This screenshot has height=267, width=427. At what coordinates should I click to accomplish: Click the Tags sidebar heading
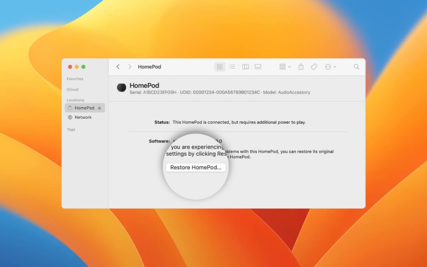coord(71,129)
